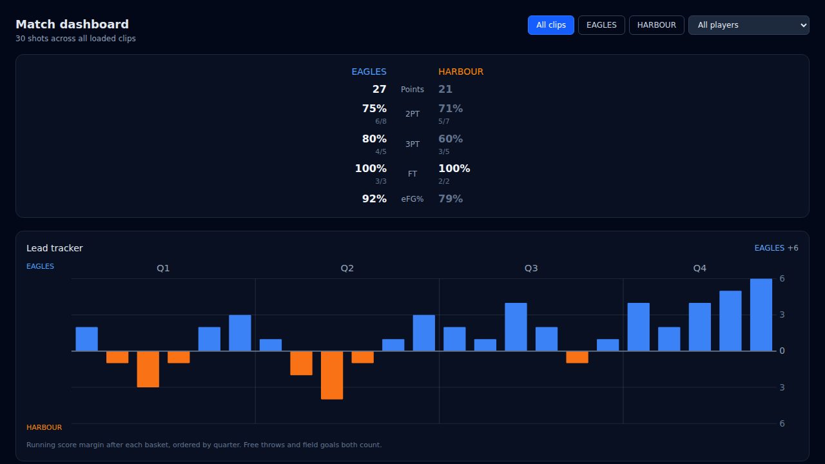Click the 5/7 made-attempts text
825x464 pixels.
(x=444, y=121)
